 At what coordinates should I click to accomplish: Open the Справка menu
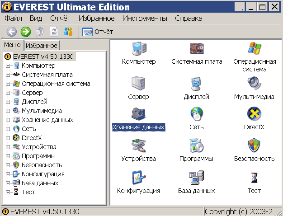[x=189, y=19]
